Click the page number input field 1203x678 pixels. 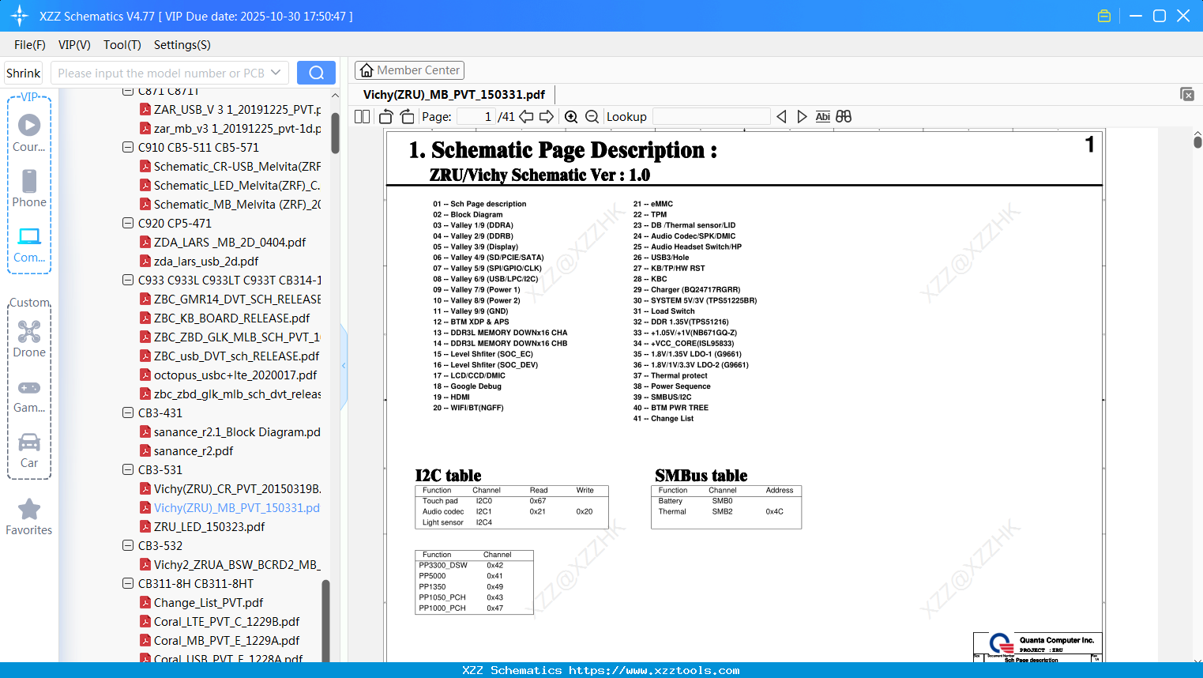tap(476, 117)
